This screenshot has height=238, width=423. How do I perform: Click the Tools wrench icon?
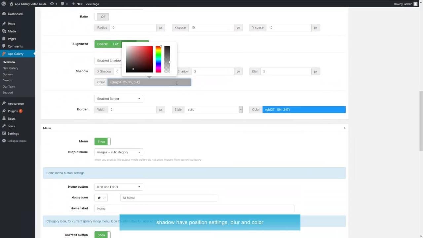point(4,126)
